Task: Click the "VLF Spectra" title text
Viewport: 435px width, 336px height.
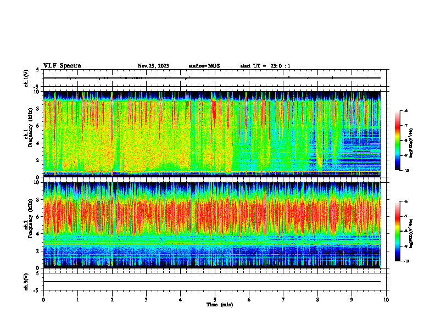Action: 62,66
